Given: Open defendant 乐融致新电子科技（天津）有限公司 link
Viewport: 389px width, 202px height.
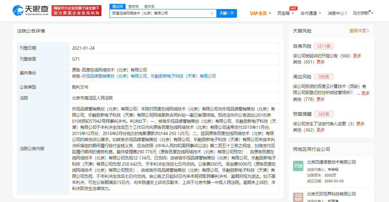Looking at the screenshot, I should tap(183, 76).
